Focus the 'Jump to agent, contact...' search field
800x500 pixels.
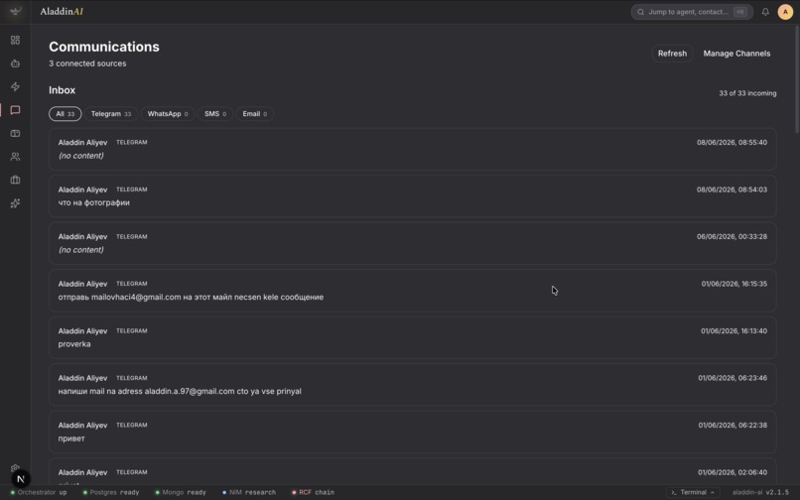coord(692,12)
